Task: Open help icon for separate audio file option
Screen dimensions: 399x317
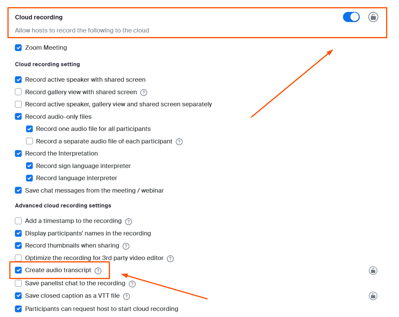Action: click(179, 142)
